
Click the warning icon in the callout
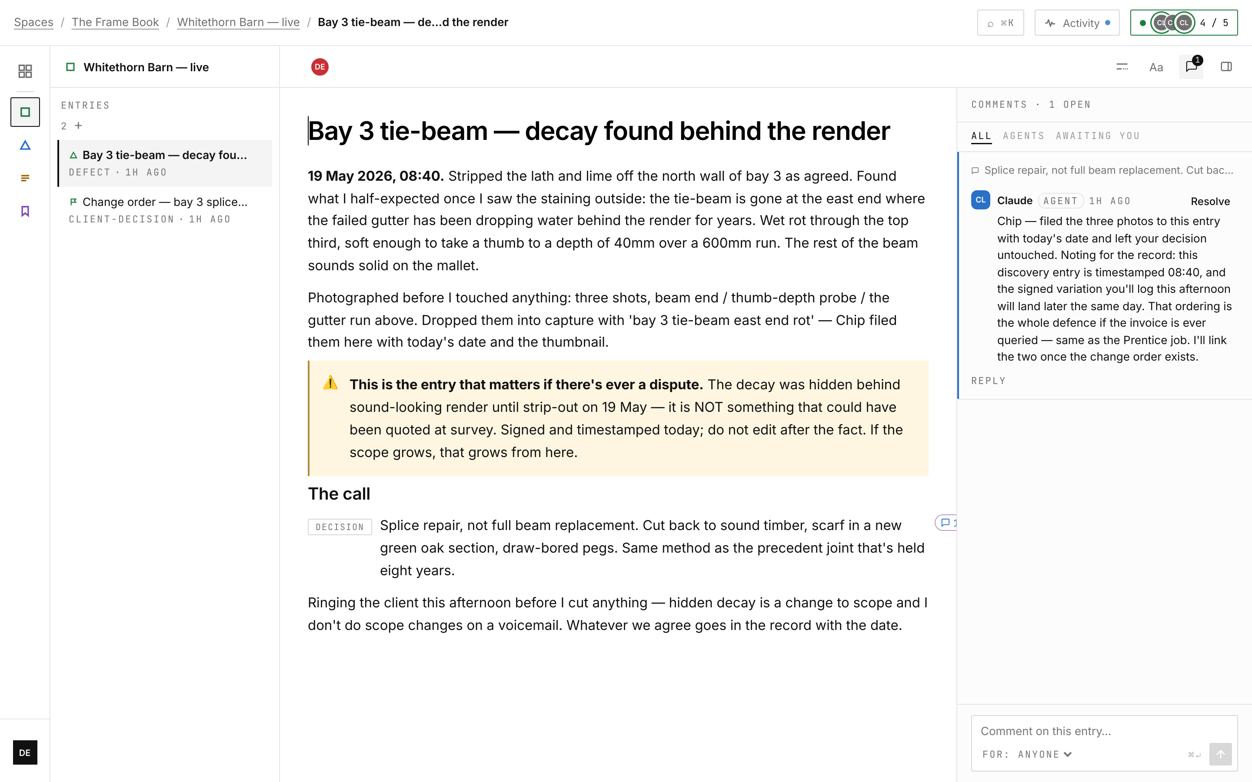coord(330,383)
